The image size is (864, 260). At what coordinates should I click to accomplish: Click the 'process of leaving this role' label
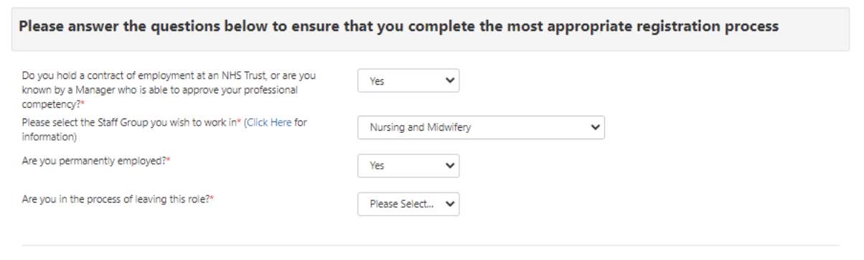click(x=118, y=199)
